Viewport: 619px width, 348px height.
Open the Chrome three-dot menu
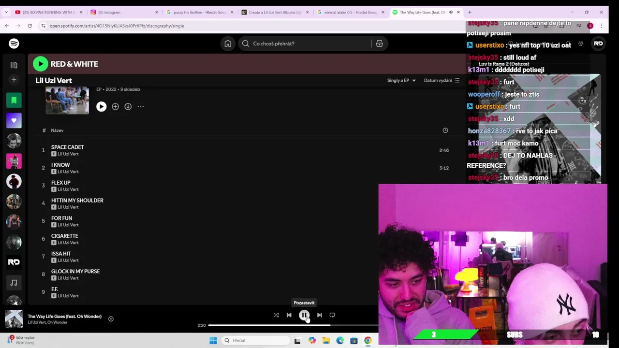pyautogui.click(x=602, y=26)
